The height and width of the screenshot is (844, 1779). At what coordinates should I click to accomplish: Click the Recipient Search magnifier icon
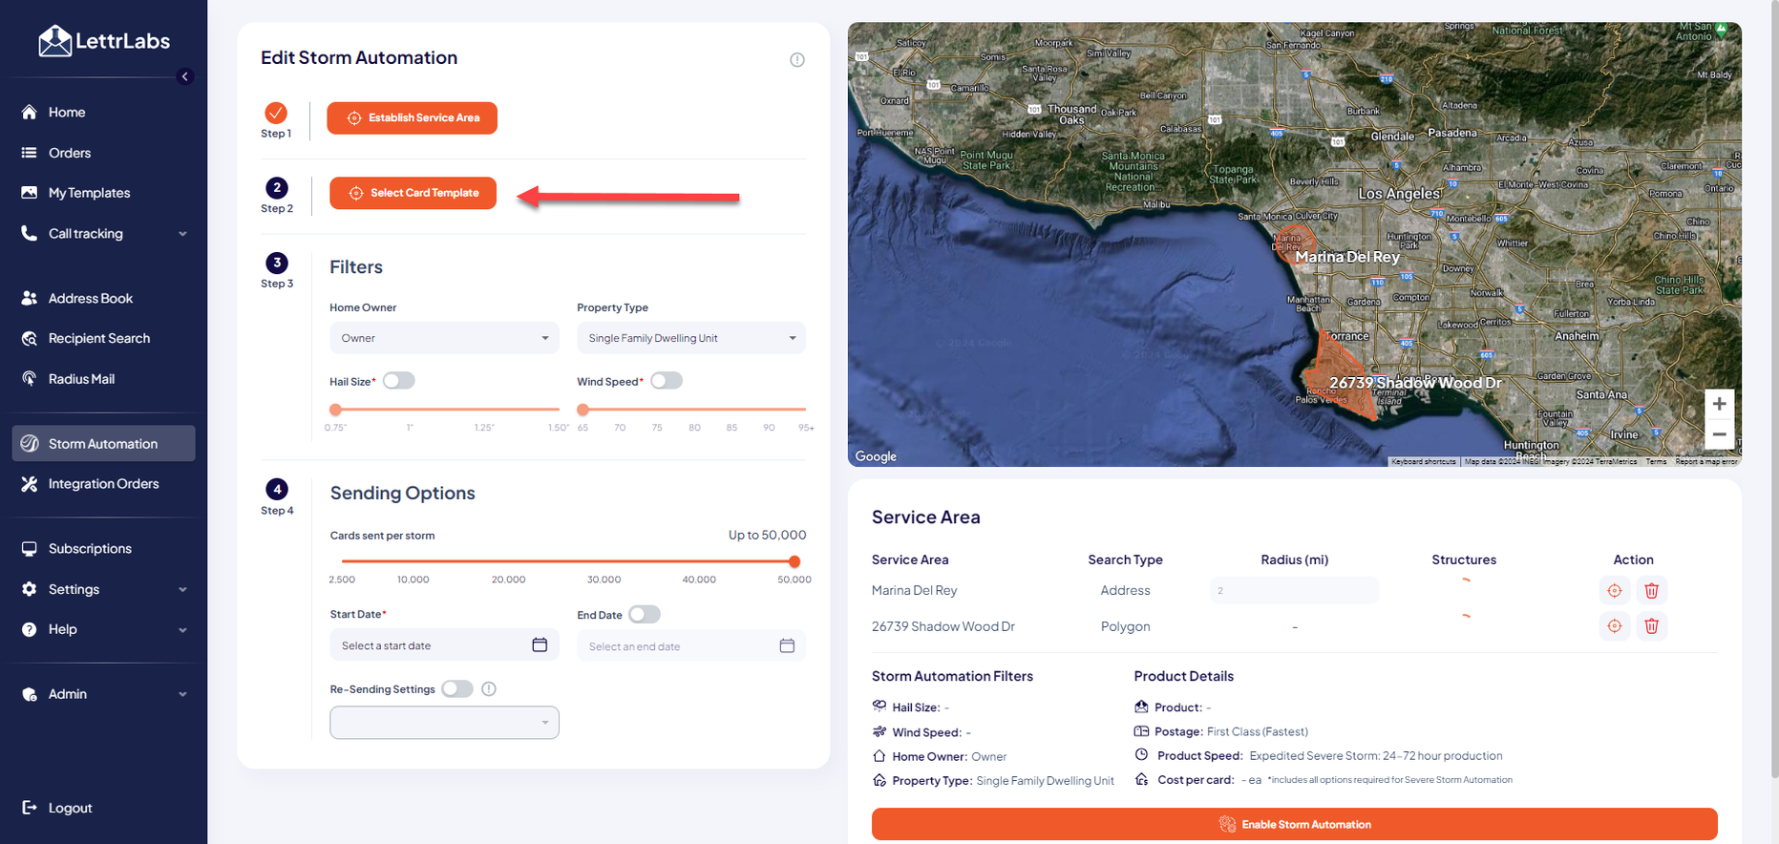click(30, 338)
